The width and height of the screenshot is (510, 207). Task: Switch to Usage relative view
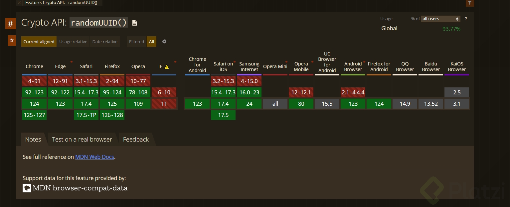coord(73,42)
